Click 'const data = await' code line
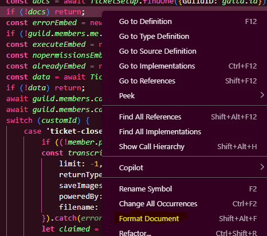The image size is (267, 236). click(54, 77)
